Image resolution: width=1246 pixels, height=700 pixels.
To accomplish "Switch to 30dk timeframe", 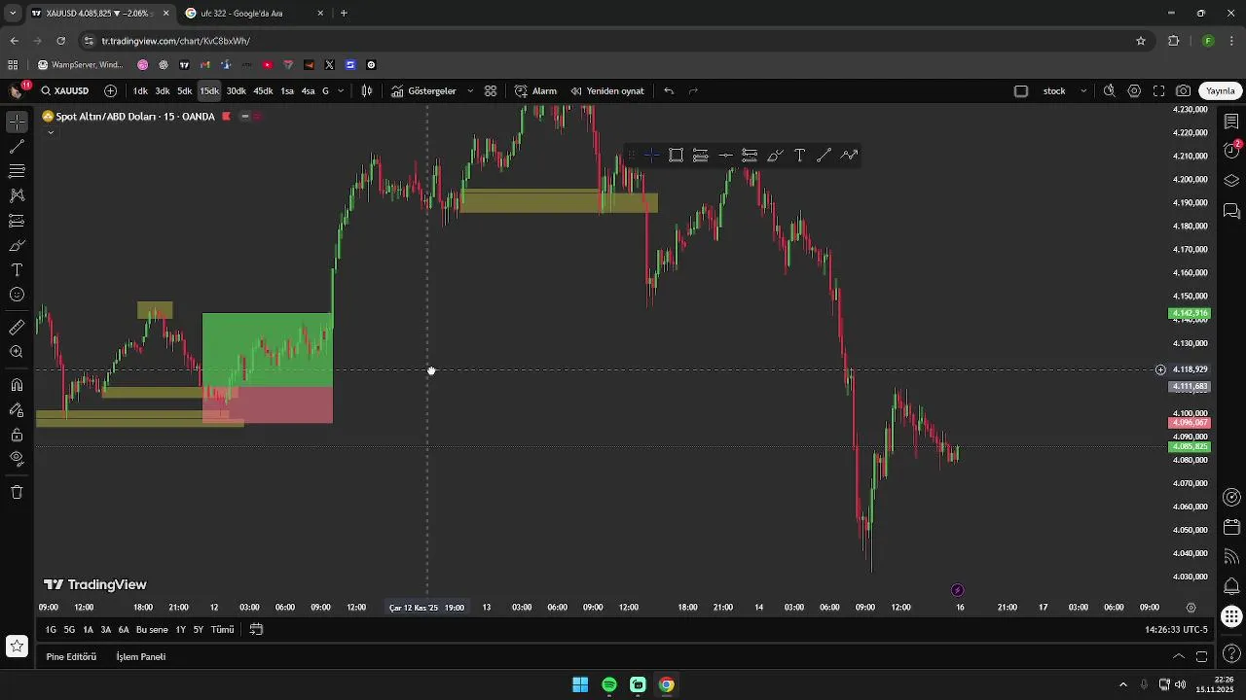I will tap(237, 90).
